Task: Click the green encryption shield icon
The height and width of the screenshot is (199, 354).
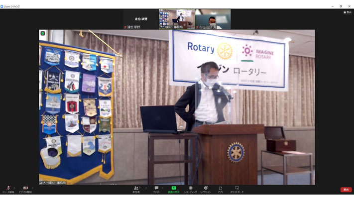Action: (x=43, y=33)
